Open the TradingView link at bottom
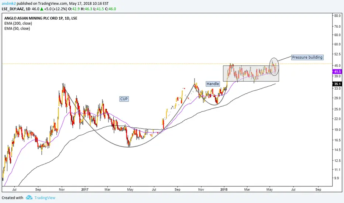 pyautogui.click(x=45, y=198)
